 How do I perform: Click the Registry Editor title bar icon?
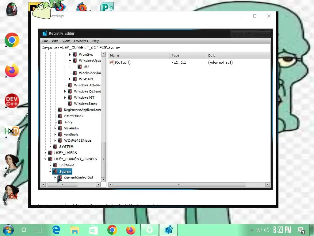coord(45,33)
